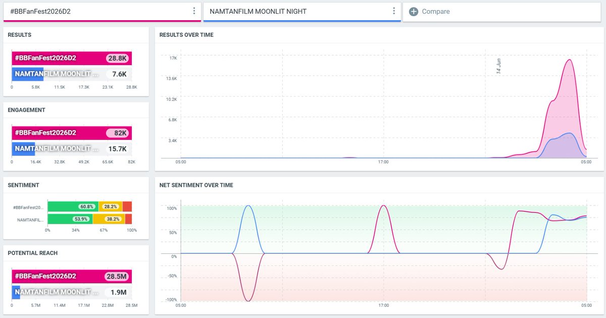Viewport: 606px width, 318px height.
Task: Click pink peak of Results Over Time chart
Action: (570, 60)
